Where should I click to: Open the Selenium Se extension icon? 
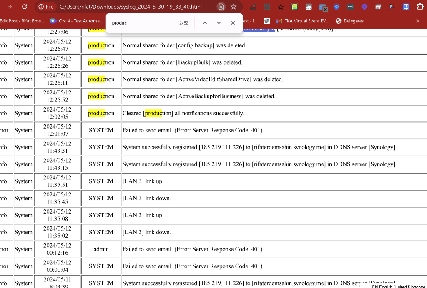[267, 7]
